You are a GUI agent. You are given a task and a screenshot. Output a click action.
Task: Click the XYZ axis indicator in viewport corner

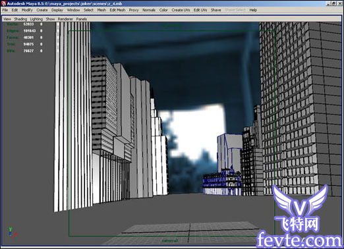click(12, 233)
